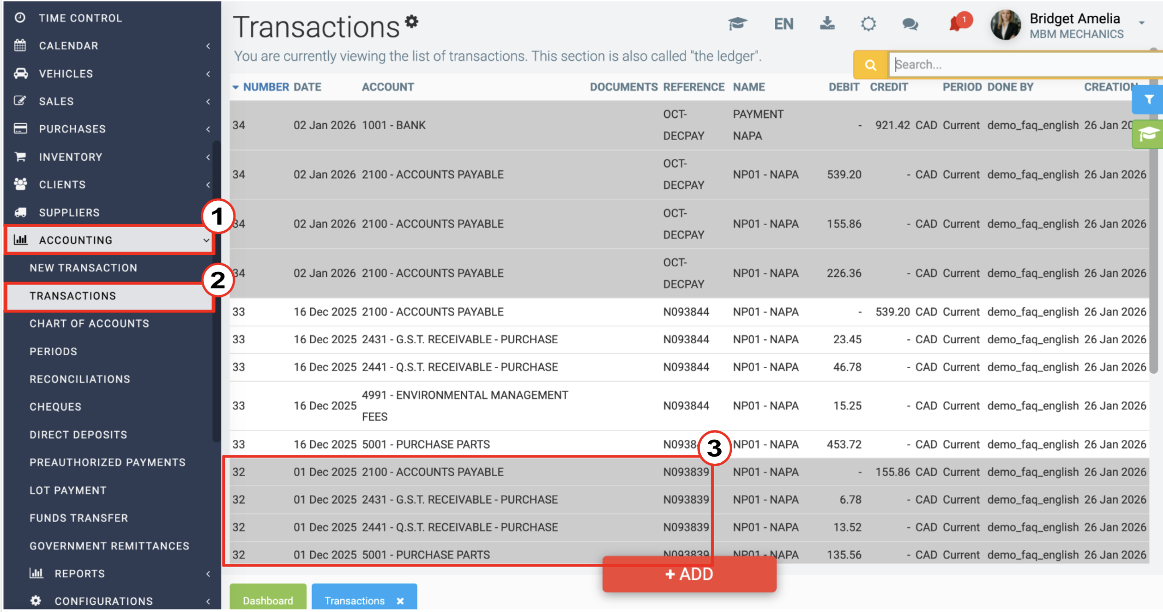1163x612 pixels.
Task: Click the red + ADD button
Action: coord(689,574)
